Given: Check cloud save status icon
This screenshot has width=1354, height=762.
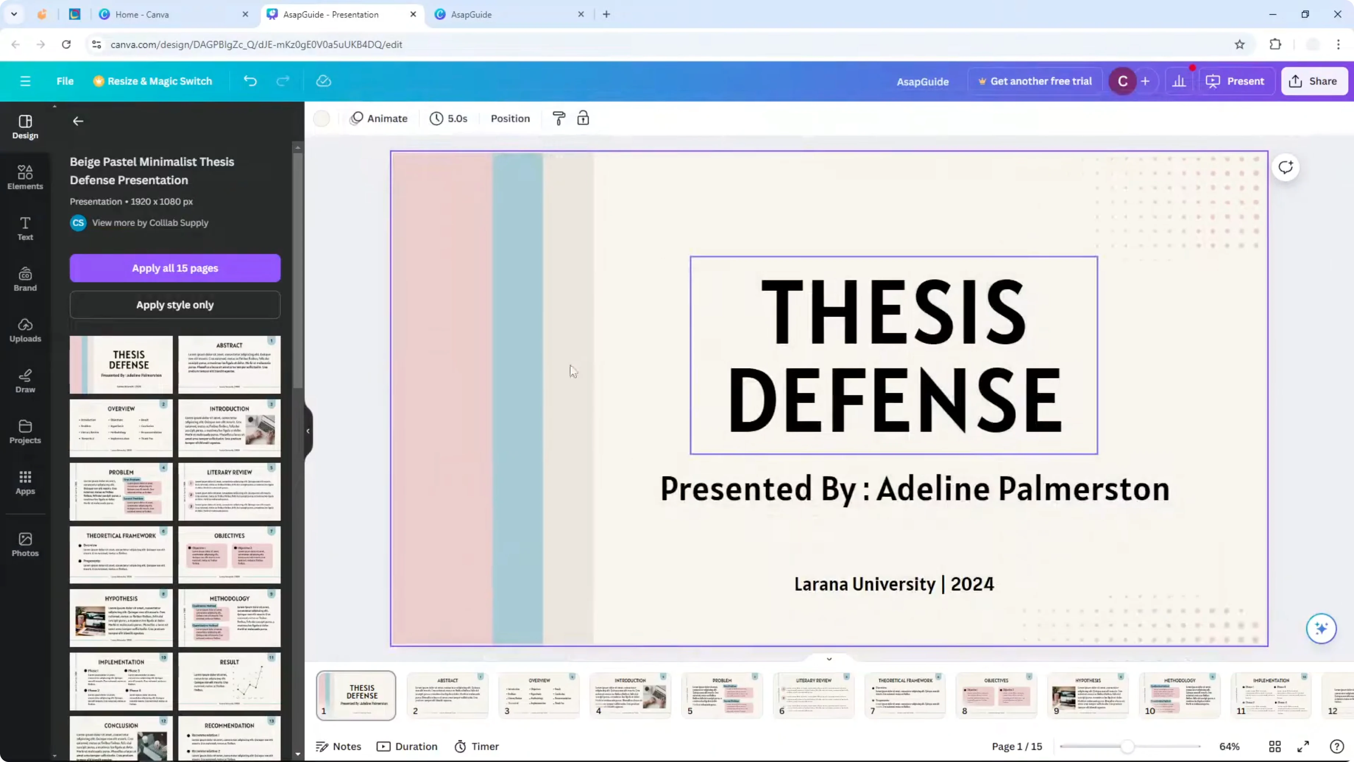Looking at the screenshot, I should [x=323, y=81].
